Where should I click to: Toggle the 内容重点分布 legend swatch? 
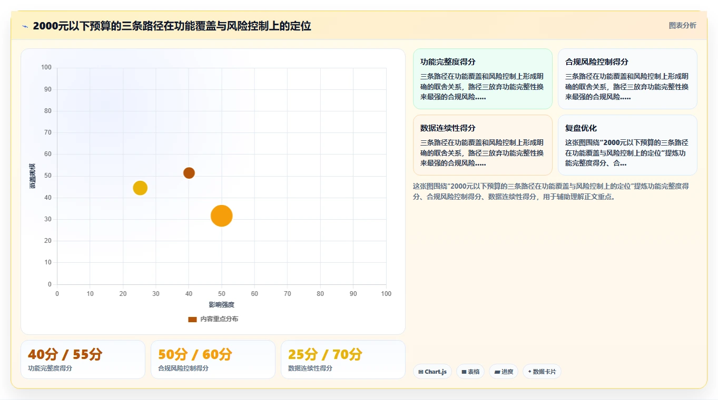(192, 319)
